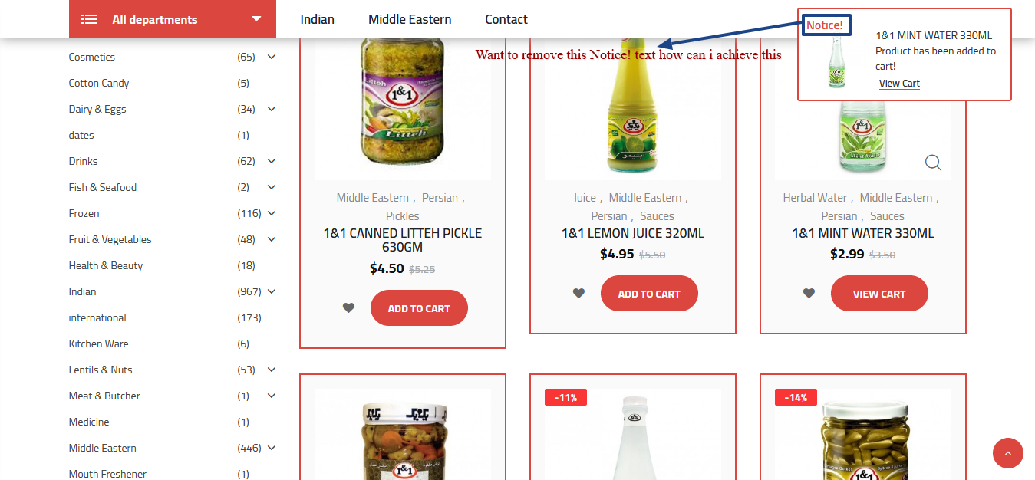
Task: Open the Cotton Candy category
Action: [x=99, y=83]
